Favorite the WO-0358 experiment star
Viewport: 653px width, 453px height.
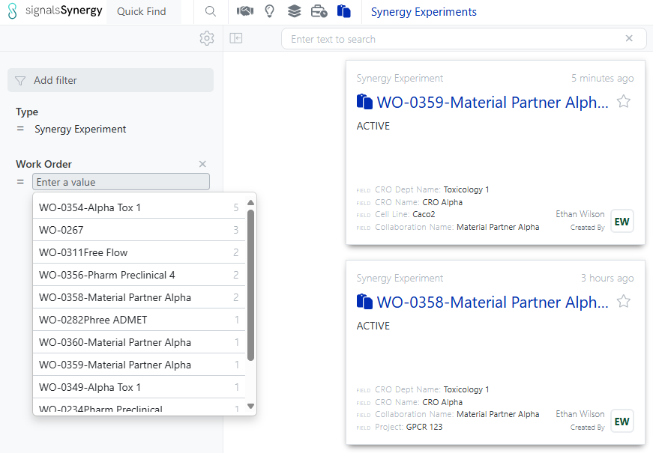click(624, 301)
